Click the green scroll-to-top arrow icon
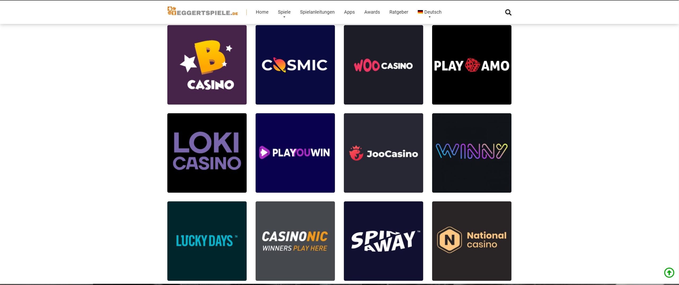This screenshot has width=679, height=285. pyautogui.click(x=669, y=272)
